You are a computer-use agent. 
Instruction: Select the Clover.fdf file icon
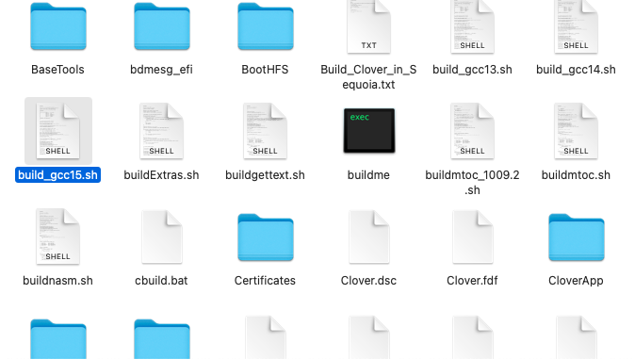pyautogui.click(x=473, y=237)
